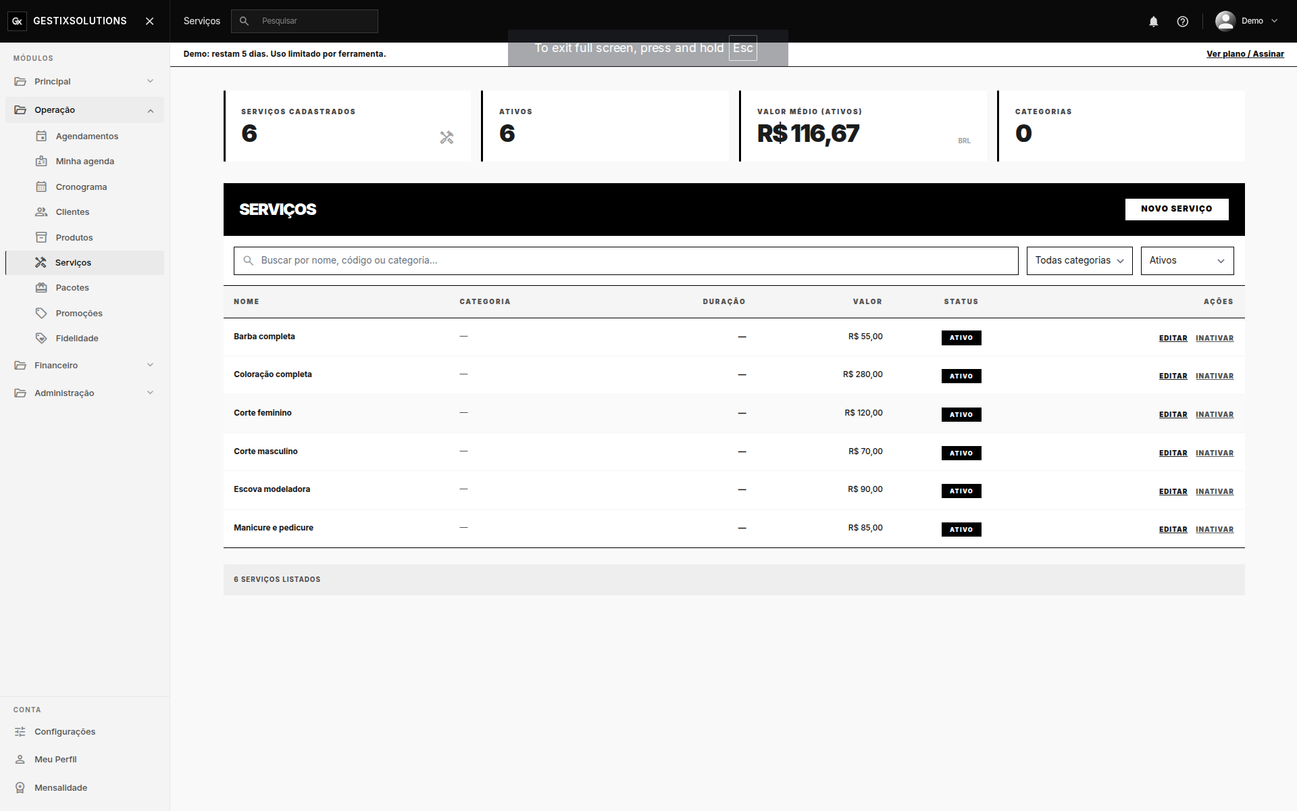Expand the Financeiro module
The image size is (1297, 811).
click(x=85, y=365)
